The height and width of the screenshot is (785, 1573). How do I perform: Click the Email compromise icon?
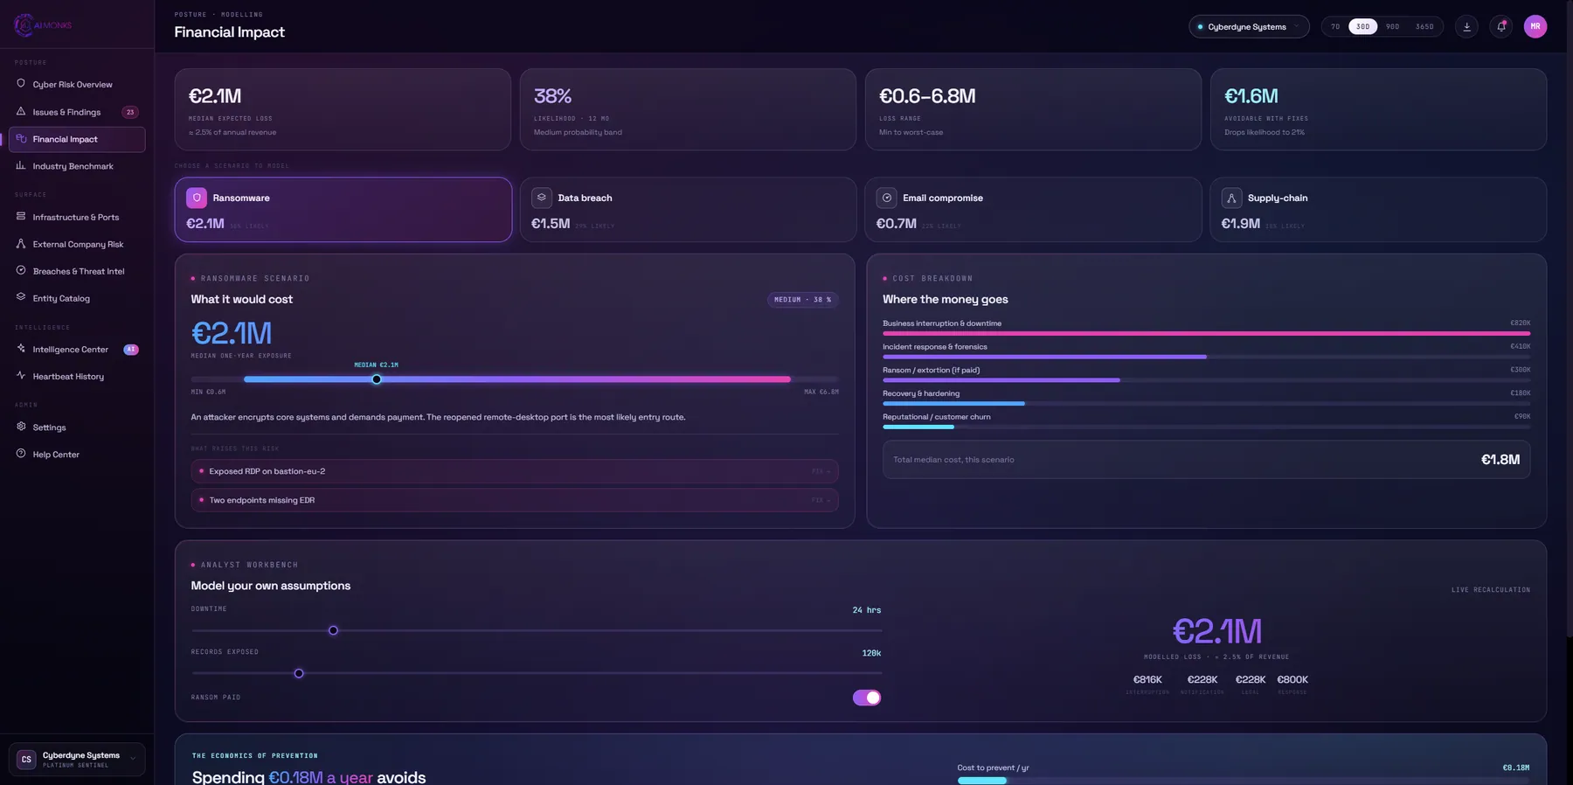click(887, 198)
